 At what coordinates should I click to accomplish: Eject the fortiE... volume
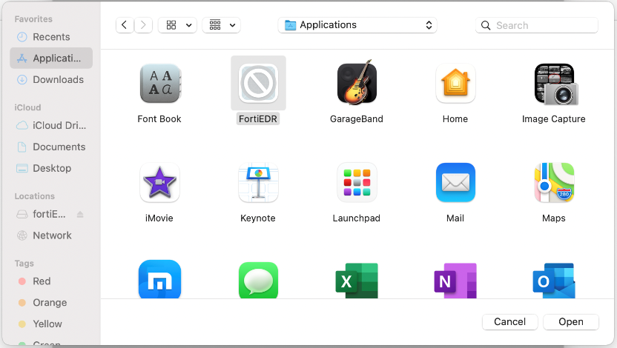click(x=80, y=215)
